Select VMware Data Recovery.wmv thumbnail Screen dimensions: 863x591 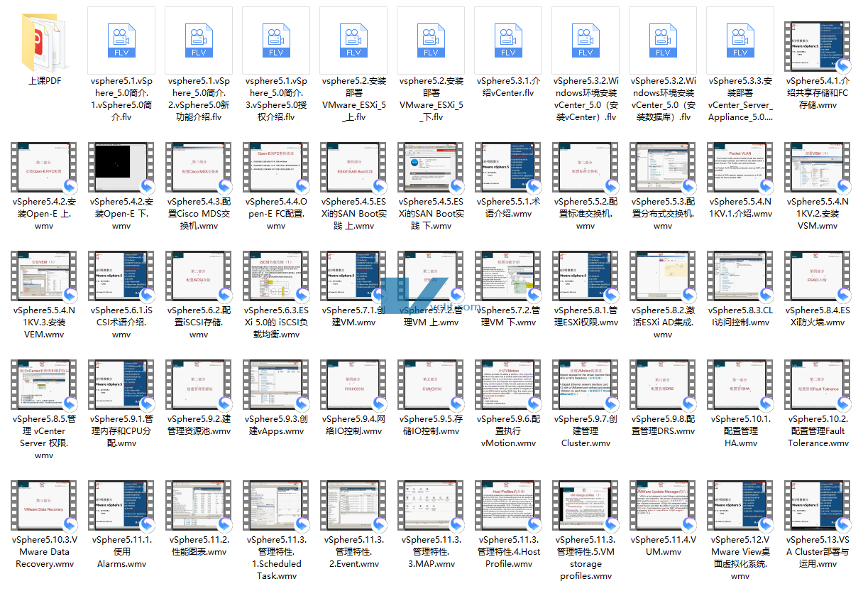44,506
